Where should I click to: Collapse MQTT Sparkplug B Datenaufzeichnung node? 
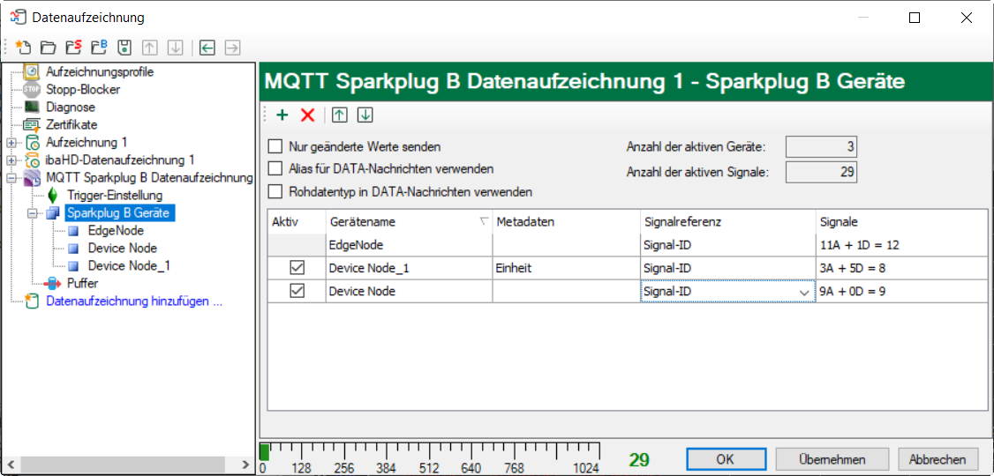pos(11,177)
